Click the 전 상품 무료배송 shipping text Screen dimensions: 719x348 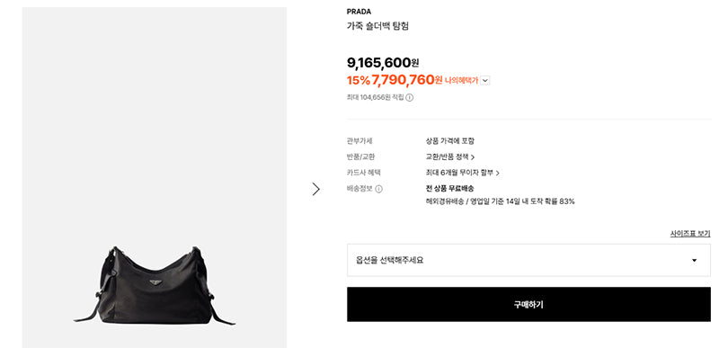450,189
